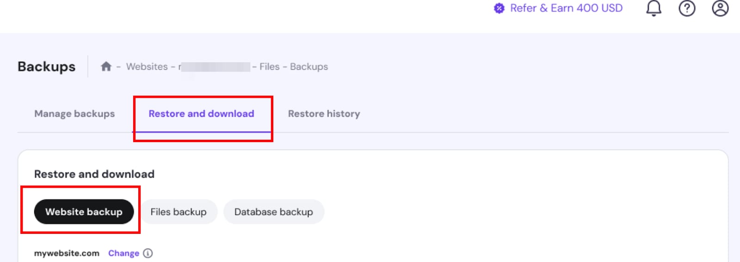Open the account profile icon

[x=720, y=8]
